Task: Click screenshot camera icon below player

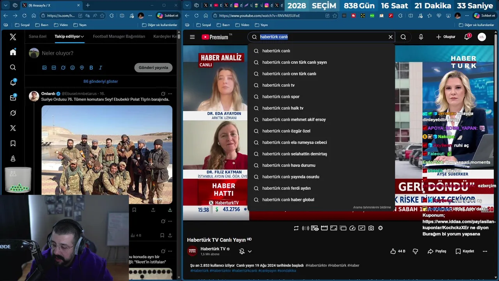Action: 371,228
